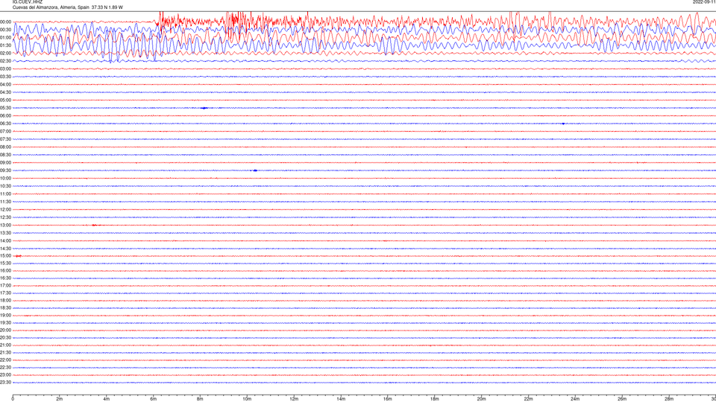Viewport: 716px width, 402px height.
Task: Click the 06:00 trace time label
Action: click(x=5, y=116)
